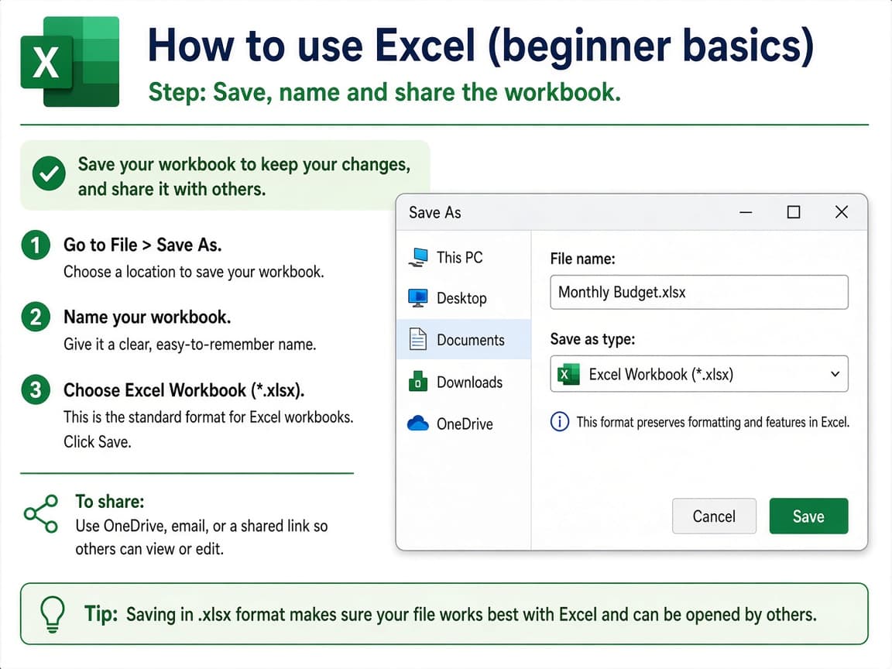The width and height of the screenshot is (892, 669).
Task: Click the info icon beside format note
Action: coord(560,422)
